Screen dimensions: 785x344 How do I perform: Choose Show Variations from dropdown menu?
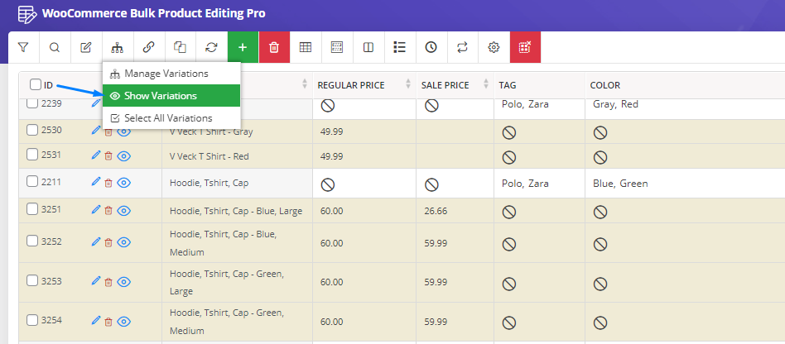click(171, 95)
